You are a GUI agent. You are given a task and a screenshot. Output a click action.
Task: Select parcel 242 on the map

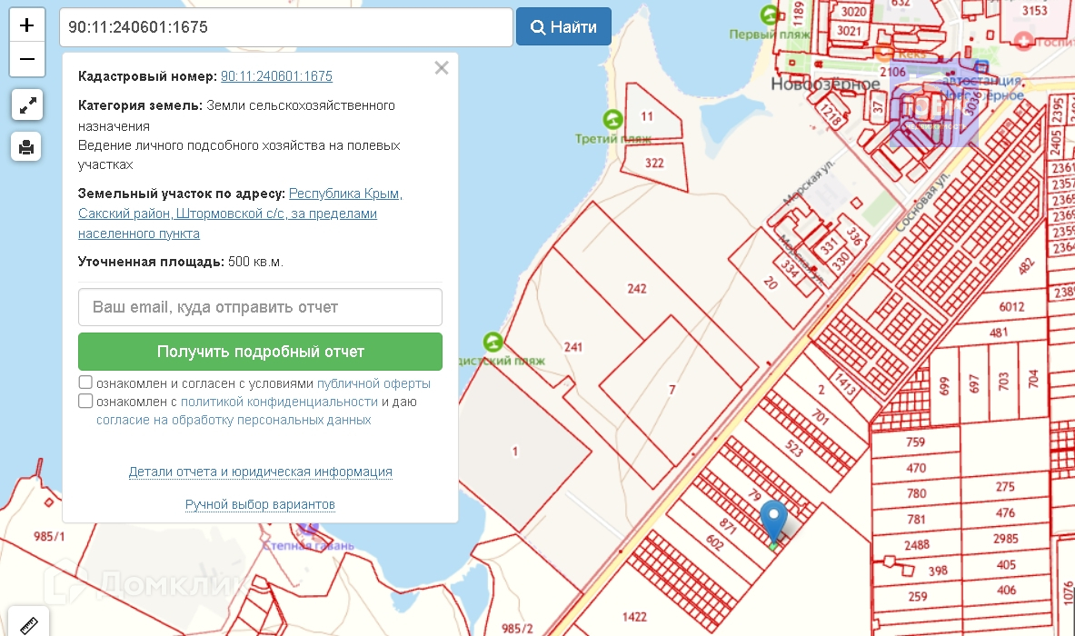[637, 289]
